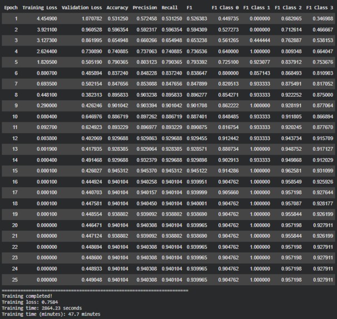Click F1 Class 1 value 0.444444
Viewport: 337px width, 319px height.
[x=260, y=41]
